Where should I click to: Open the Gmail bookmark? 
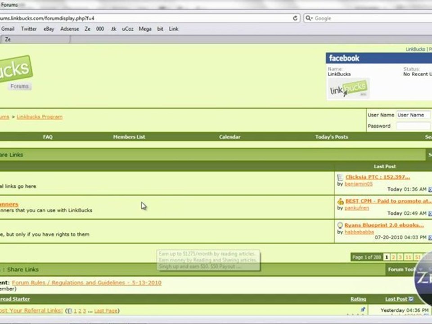8,29
